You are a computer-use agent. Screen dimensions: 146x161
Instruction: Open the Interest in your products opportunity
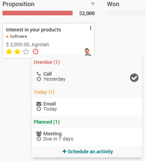tap(34, 30)
